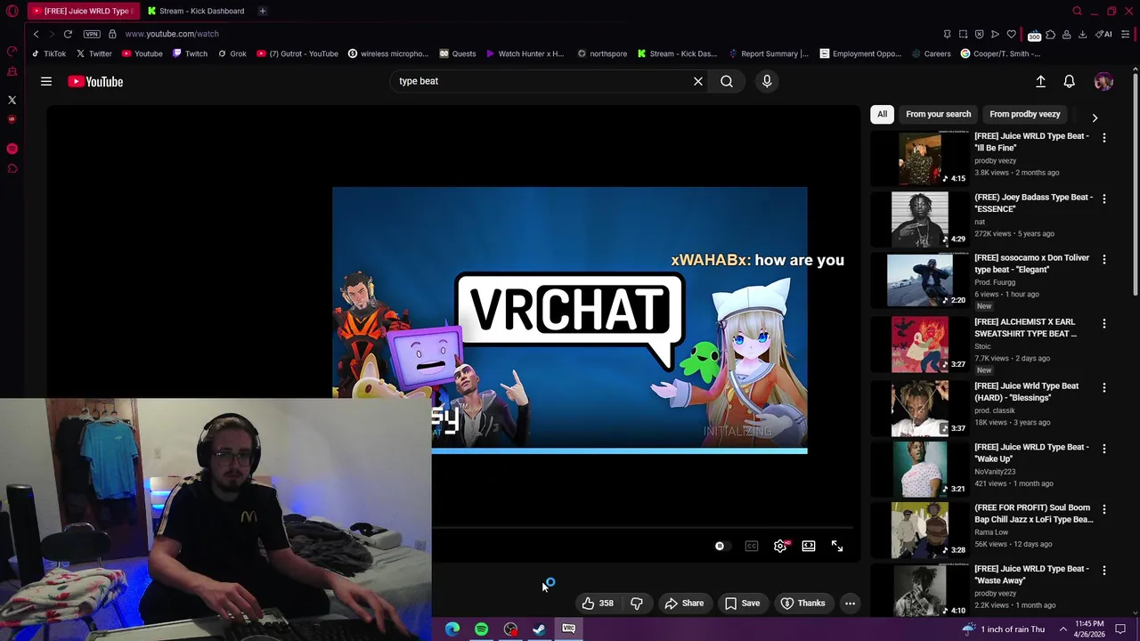Go to YouTube home via logo
The height and width of the screenshot is (641, 1140).
tap(95, 81)
